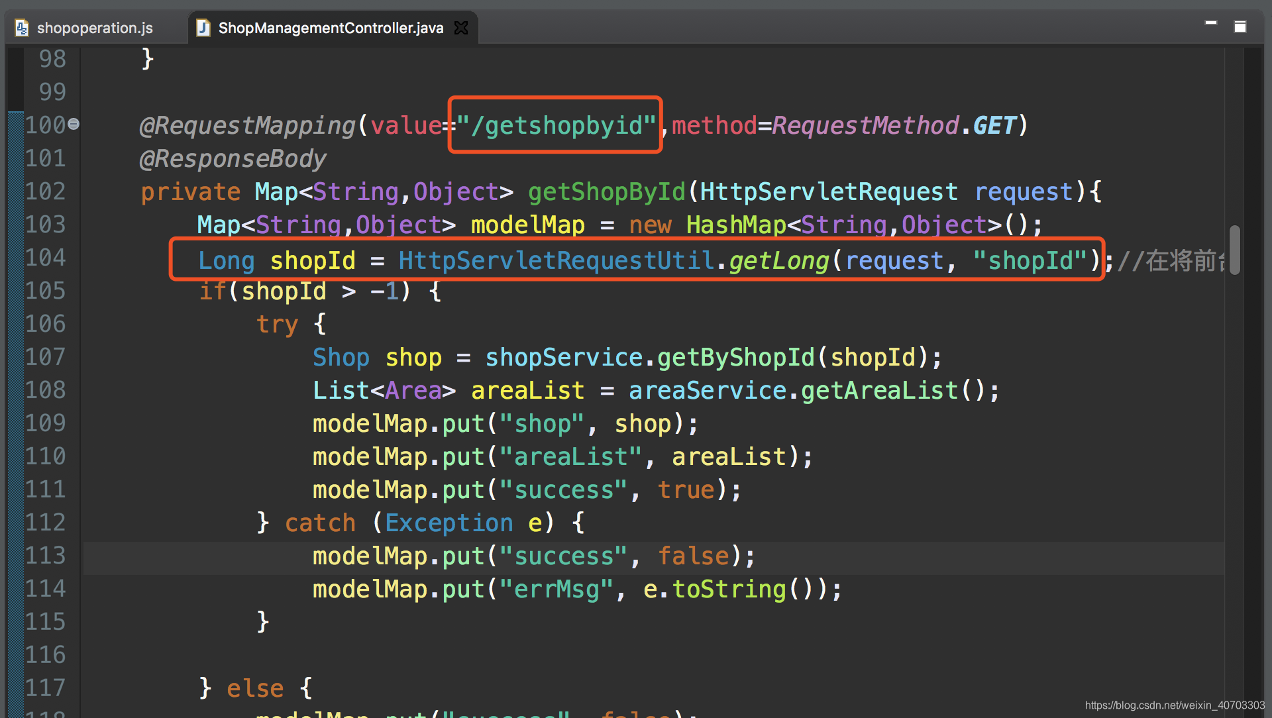Click the @ResponseBody annotation
The height and width of the screenshot is (718, 1272).
(233, 159)
